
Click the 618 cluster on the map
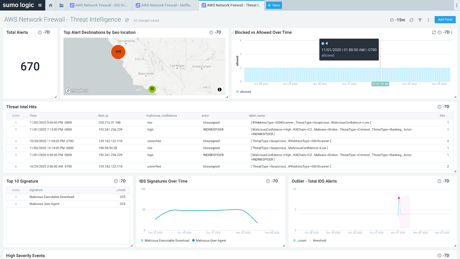click(118, 52)
